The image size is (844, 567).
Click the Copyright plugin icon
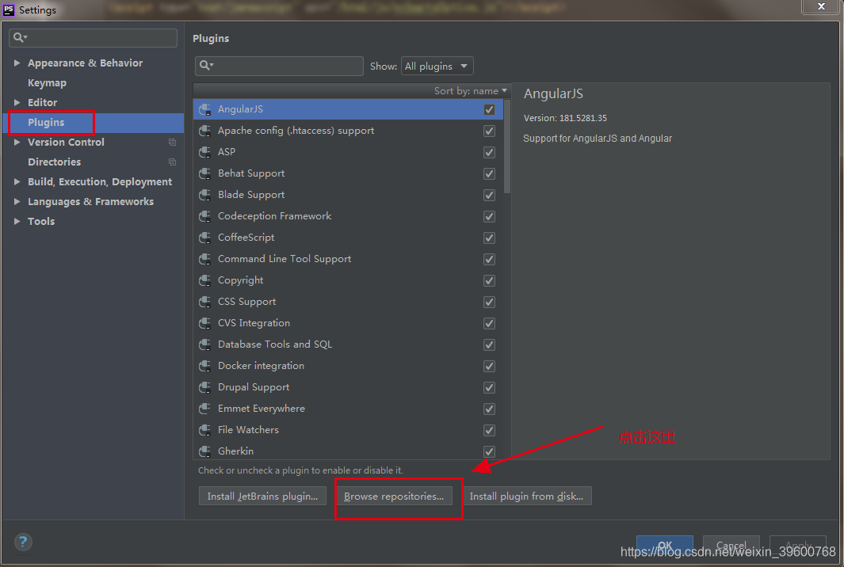pyautogui.click(x=204, y=280)
